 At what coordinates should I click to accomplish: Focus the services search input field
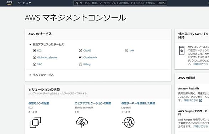pyautogui.click(x=120, y=3)
